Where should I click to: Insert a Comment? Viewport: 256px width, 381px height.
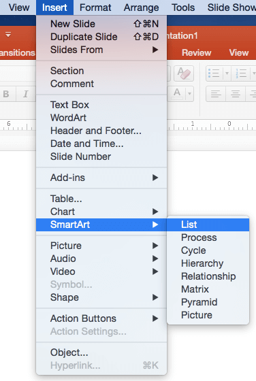pyautogui.click(x=101, y=84)
